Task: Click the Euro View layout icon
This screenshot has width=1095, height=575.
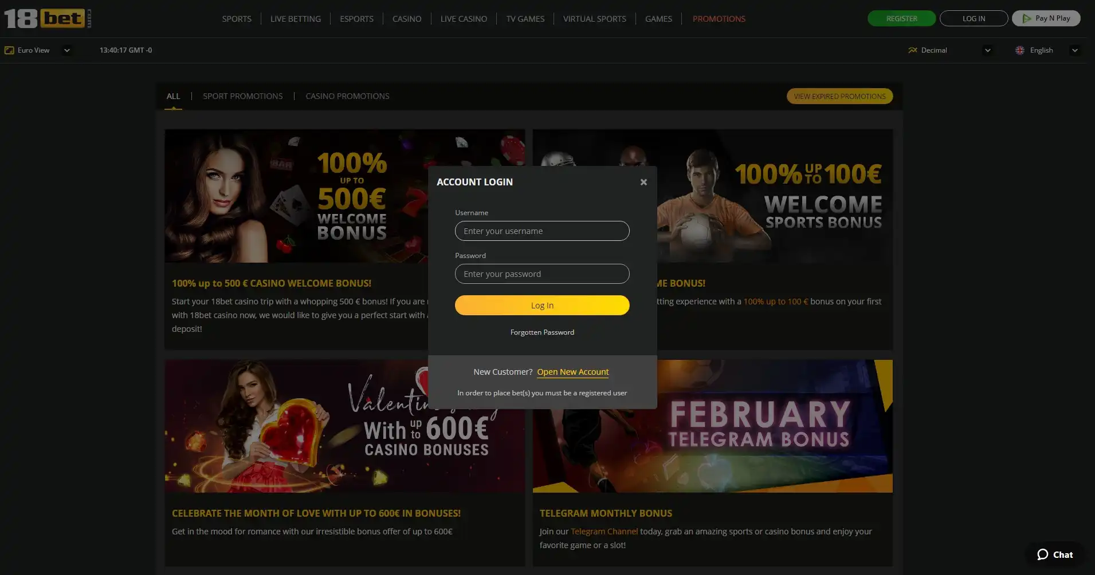Action: click(x=9, y=50)
